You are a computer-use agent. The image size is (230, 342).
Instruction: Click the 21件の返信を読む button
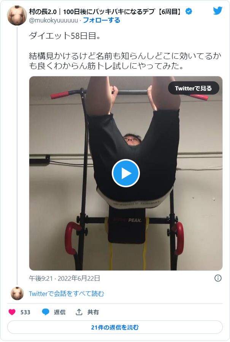pos(115,327)
